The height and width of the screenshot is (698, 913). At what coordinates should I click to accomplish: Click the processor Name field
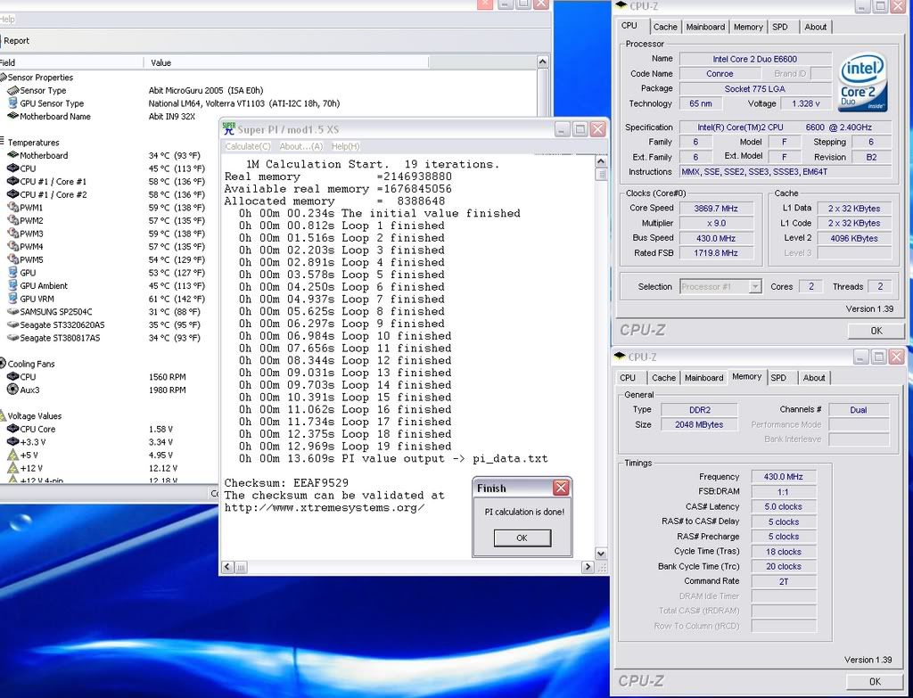754,59
